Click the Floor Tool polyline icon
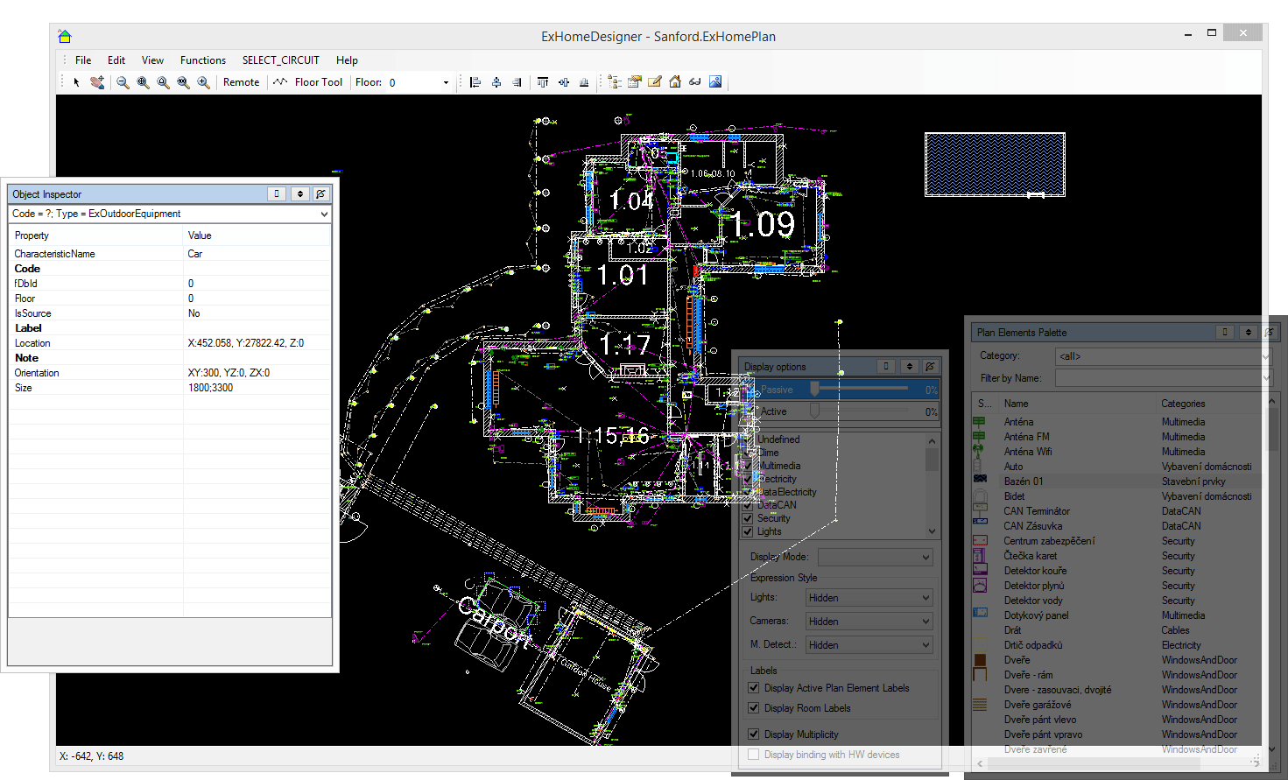1288x780 pixels. click(280, 82)
